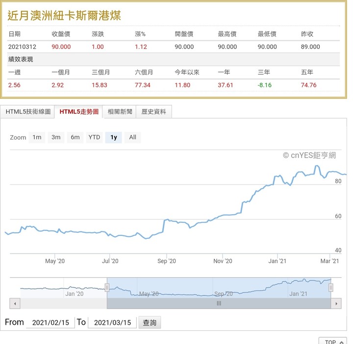The image size is (353, 344).
Task: Open the HTML5技術線圖 tab
Action: tap(27, 112)
